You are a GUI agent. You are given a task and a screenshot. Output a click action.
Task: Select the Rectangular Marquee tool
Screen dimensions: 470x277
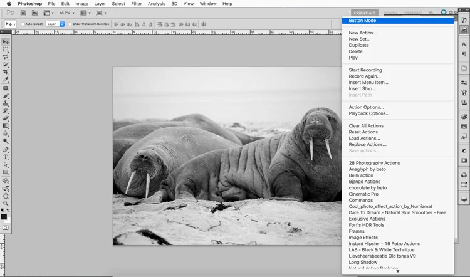coord(6,50)
